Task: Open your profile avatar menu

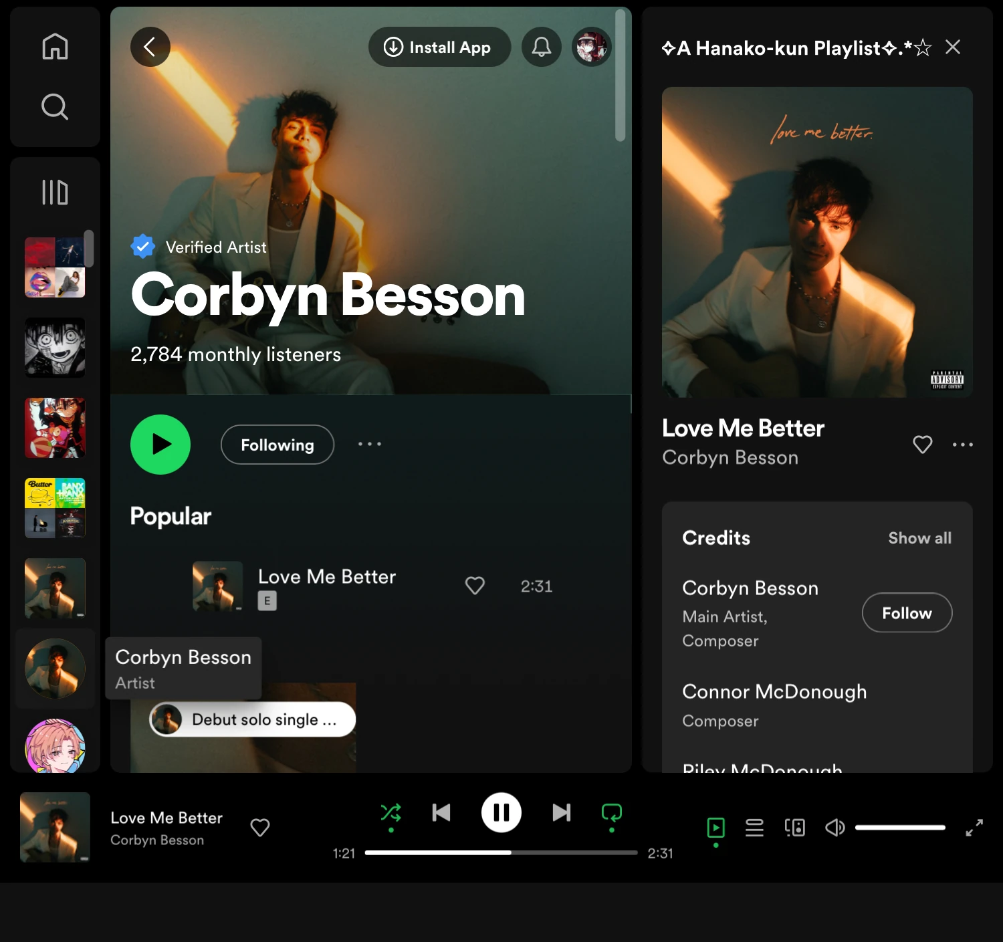Action: tap(591, 47)
